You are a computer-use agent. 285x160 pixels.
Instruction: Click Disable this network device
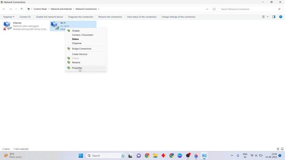(x=49, y=17)
